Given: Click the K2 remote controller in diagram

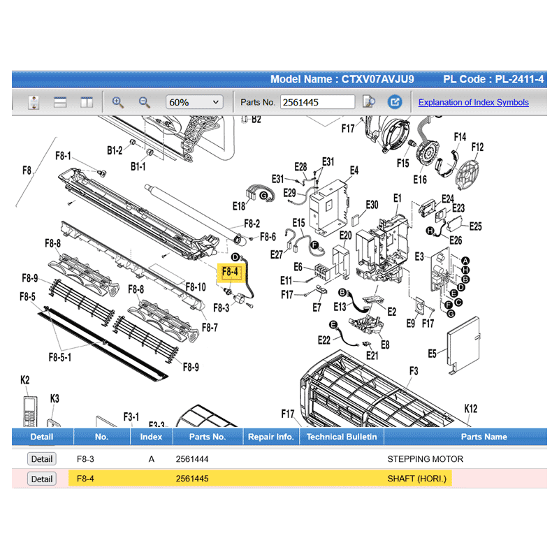Looking at the screenshot, I should click(x=29, y=411).
